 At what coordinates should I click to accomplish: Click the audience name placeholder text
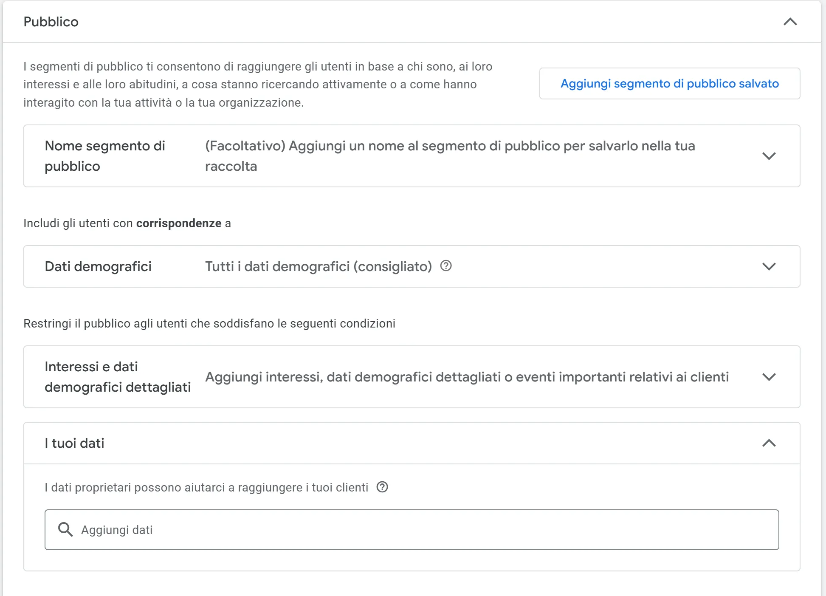pyautogui.click(x=450, y=155)
